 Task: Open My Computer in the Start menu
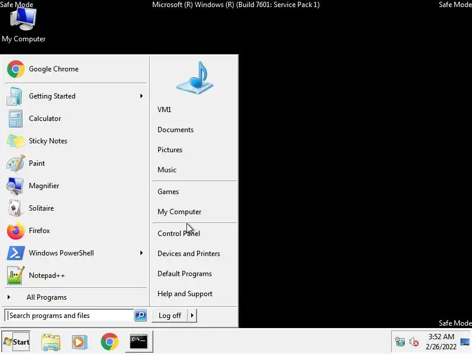[179, 212]
